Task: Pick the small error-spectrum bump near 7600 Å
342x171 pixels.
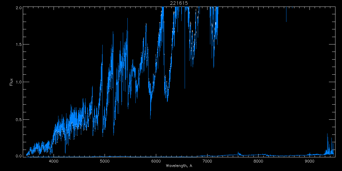Action: (238, 153)
